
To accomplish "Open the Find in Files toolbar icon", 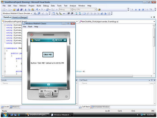I will 99,10.
